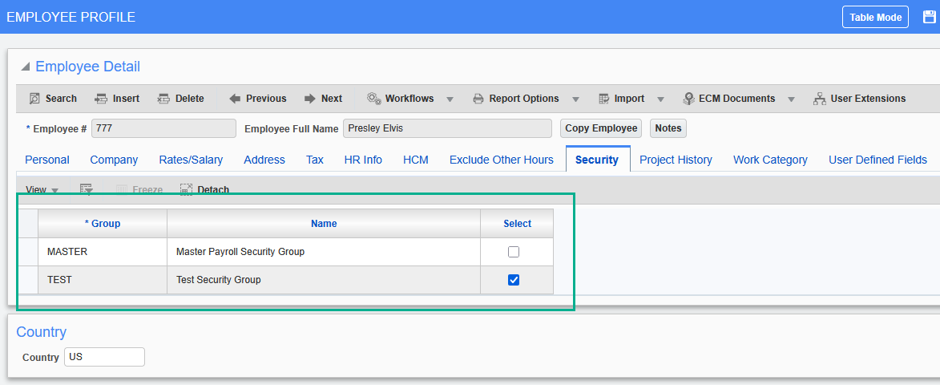Screen dimensions: 940x385
Task: Select the Security tab
Action: point(597,160)
